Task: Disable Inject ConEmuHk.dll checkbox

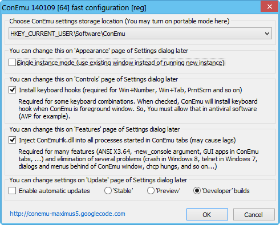Action: (x=12, y=140)
